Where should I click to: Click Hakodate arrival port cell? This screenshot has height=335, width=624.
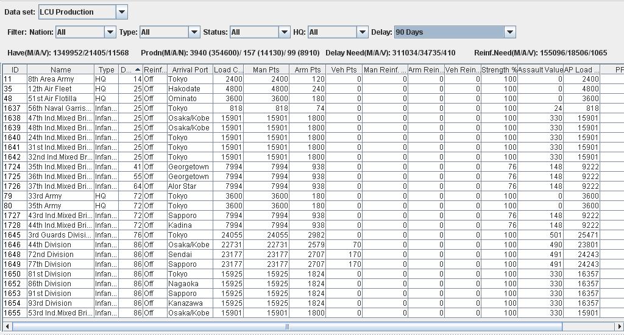(190, 89)
